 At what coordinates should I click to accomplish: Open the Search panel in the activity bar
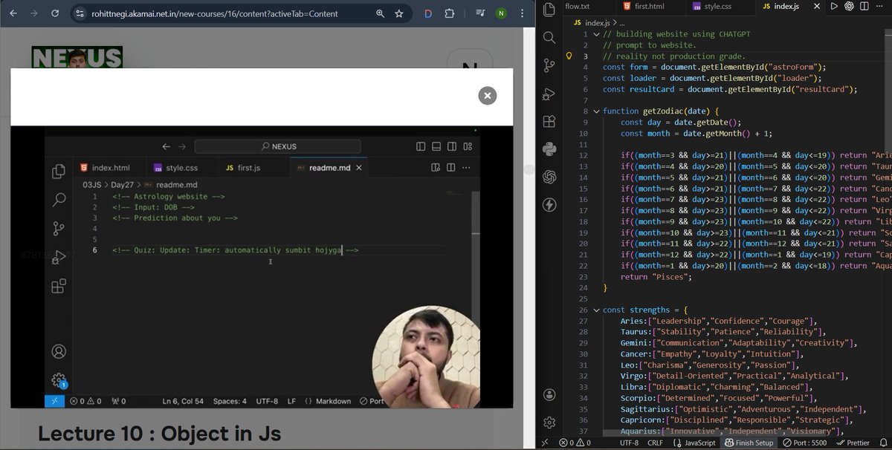[549, 36]
